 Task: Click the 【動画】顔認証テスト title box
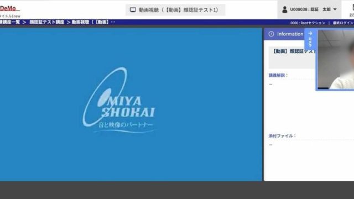click(292, 57)
